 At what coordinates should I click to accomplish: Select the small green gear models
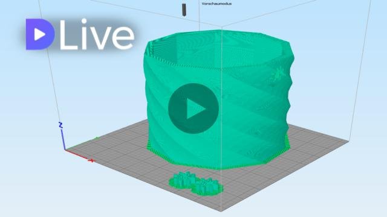pyautogui.click(x=196, y=184)
